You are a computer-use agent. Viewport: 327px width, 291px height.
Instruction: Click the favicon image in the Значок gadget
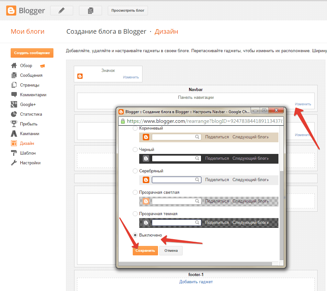80,76
